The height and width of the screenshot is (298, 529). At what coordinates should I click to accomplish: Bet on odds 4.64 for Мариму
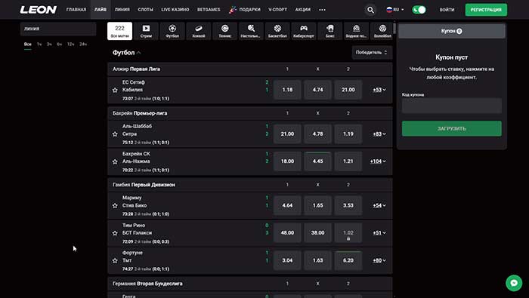tap(287, 205)
